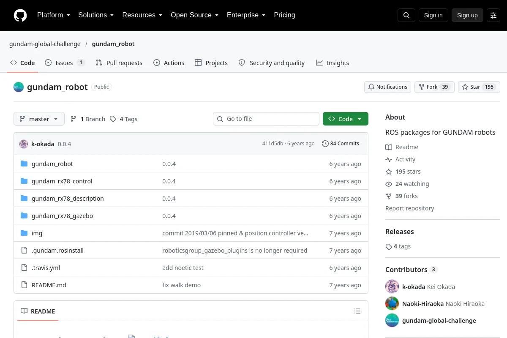Click gundam-global-challenge contributor avatar
This screenshot has width=507, height=338.
392,321
